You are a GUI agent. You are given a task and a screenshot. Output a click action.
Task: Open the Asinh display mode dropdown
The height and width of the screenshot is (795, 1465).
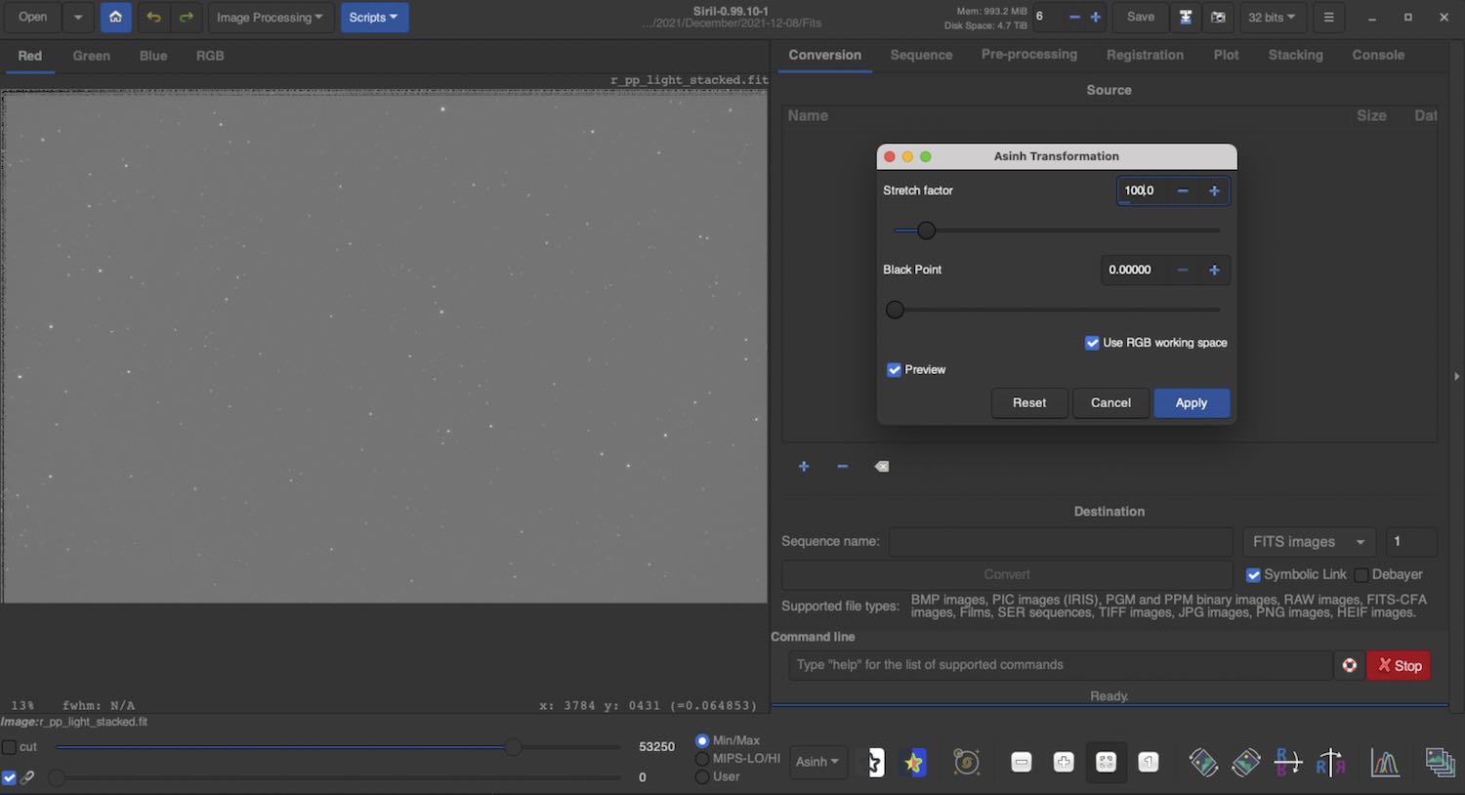pyautogui.click(x=816, y=762)
